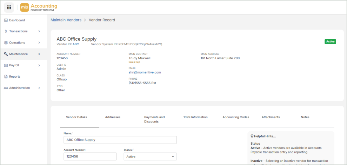
Task: Click the vendor Name input field
Action: pyautogui.click(x=120, y=140)
